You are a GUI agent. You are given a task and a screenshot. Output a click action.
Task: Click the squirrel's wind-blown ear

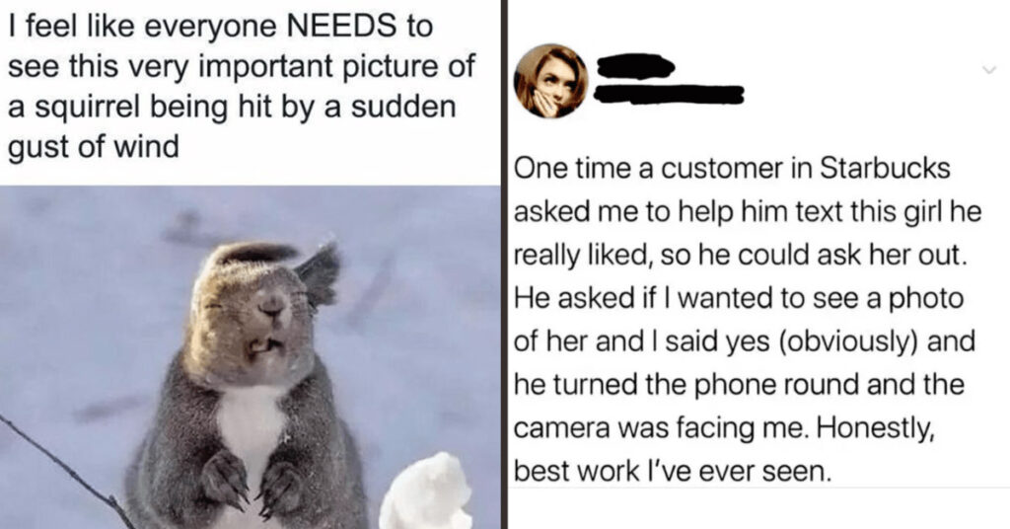pyautogui.click(x=320, y=273)
